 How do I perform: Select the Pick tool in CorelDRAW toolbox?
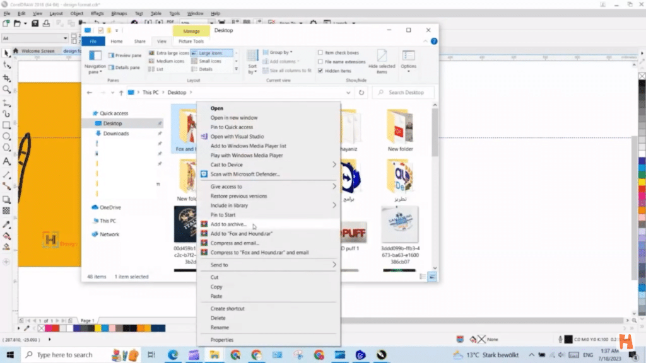coord(6,53)
